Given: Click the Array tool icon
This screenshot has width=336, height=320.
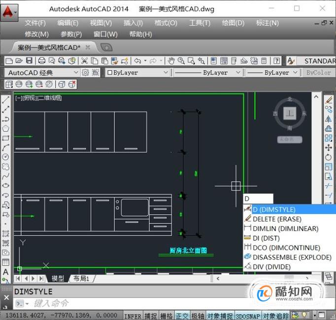Looking at the screenshot, I should [328, 138].
